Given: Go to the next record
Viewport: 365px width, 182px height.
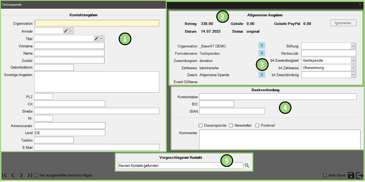Looking at the screenshot, I should pyautogui.click(x=21, y=175).
